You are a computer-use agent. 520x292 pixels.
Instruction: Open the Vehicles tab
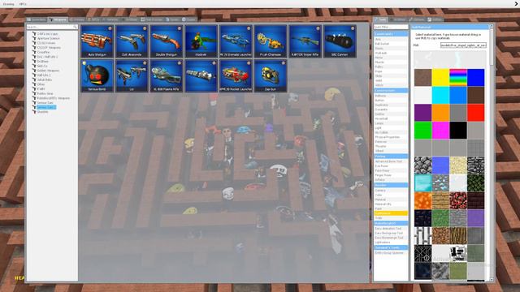click(x=110, y=19)
